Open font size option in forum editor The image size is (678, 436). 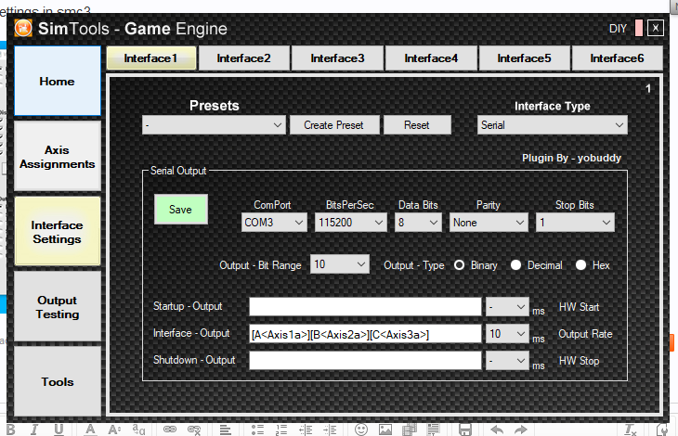tap(114, 430)
